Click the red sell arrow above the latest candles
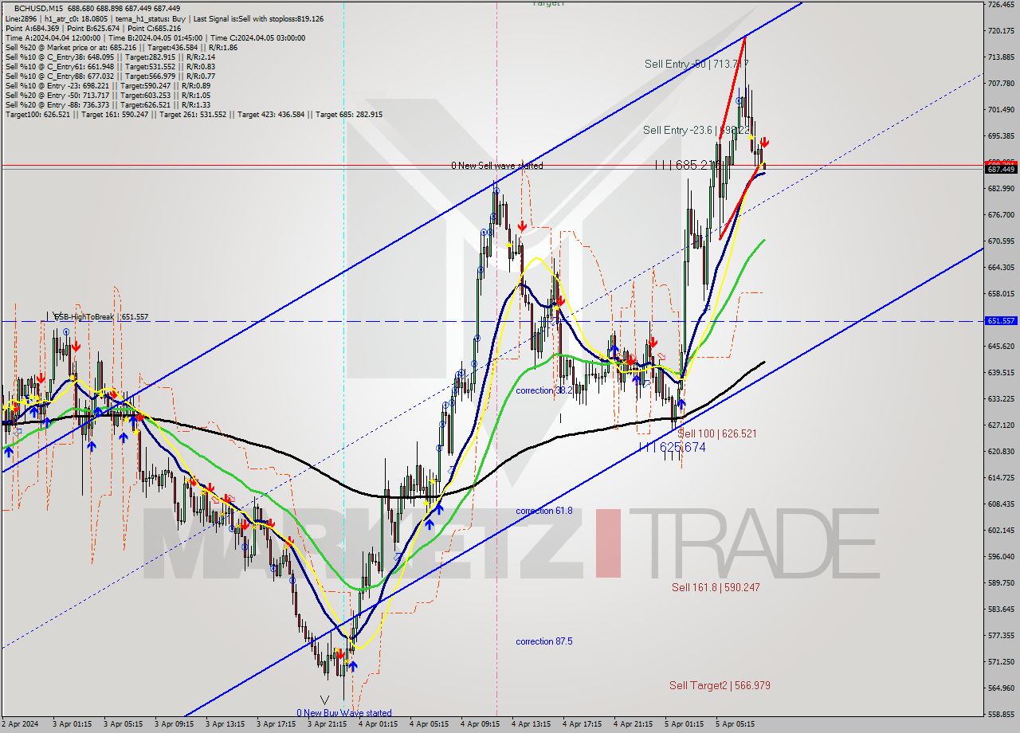This screenshot has height=733, width=1020. coord(764,142)
